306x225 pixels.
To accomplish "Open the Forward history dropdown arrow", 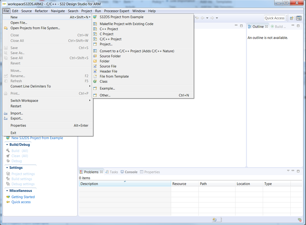I will click(x=217, y=18).
